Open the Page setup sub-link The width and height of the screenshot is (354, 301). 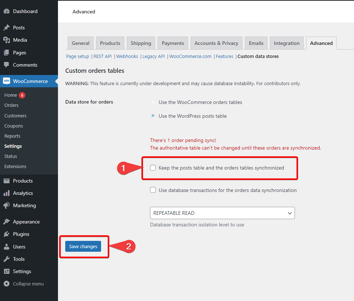pos(78,57)
